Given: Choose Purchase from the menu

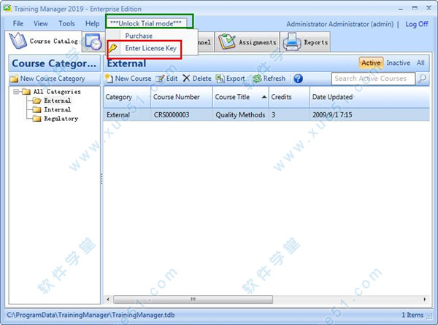Looking at the screenshot, I should [x=139, y=36].
